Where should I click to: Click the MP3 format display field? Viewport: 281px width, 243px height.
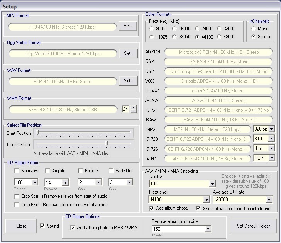(62, 27)
